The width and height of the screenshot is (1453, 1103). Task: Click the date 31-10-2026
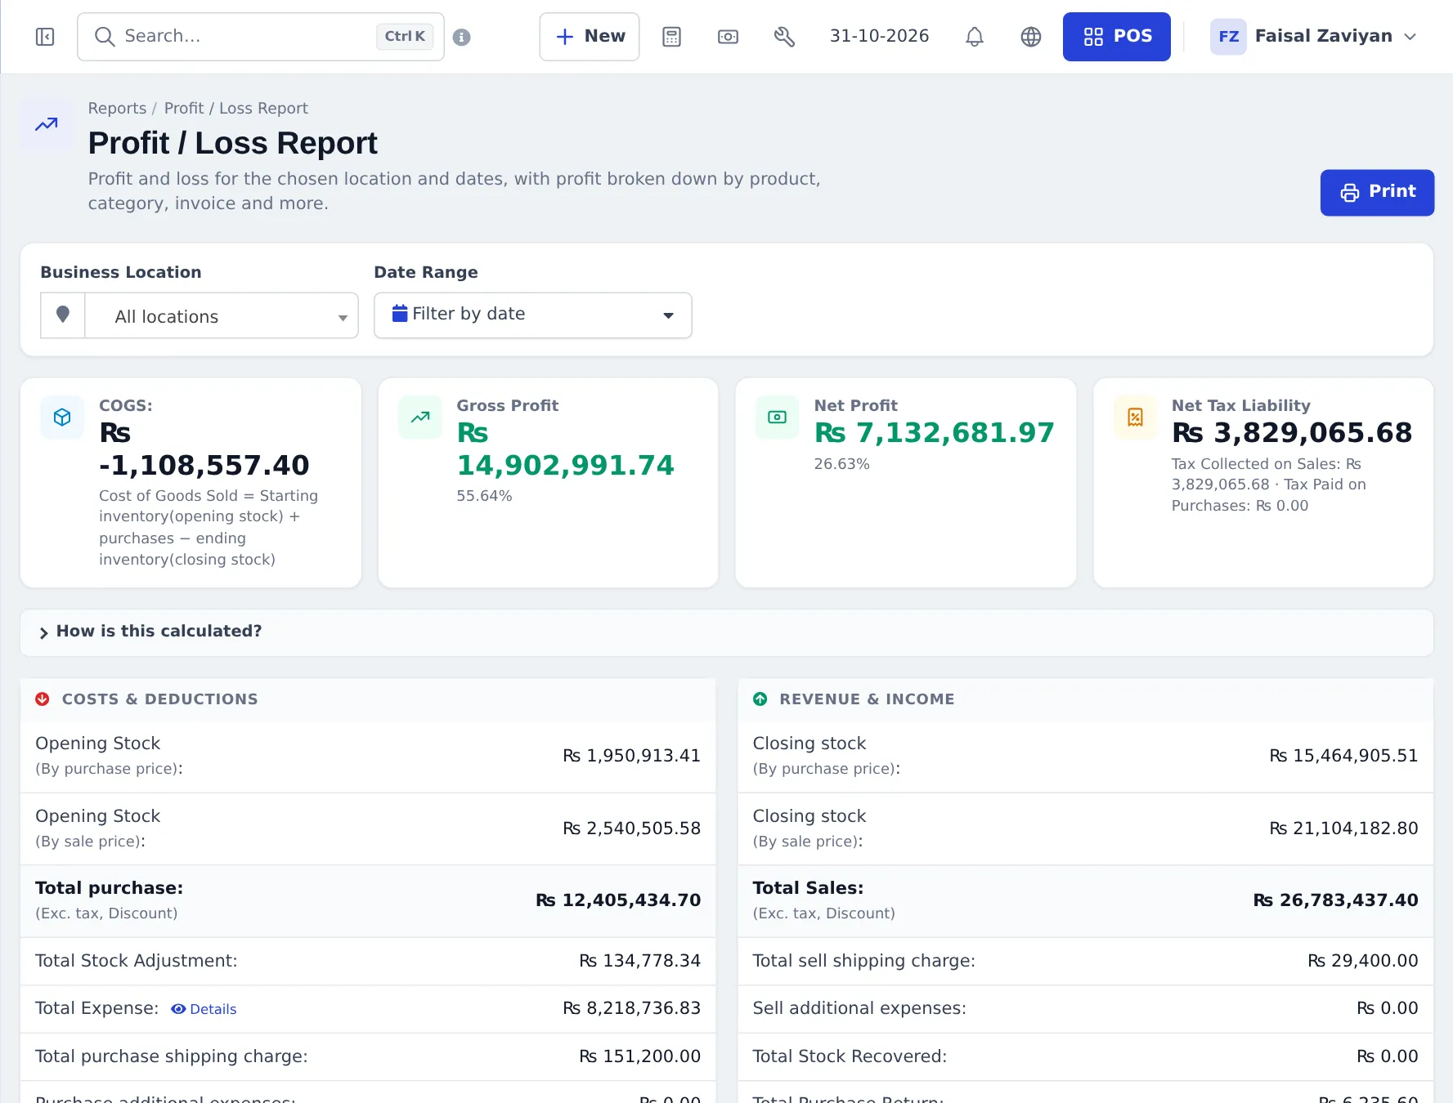[879, 36]
